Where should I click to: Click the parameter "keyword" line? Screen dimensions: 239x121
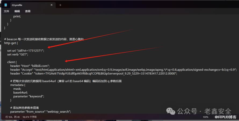[29, 96]
